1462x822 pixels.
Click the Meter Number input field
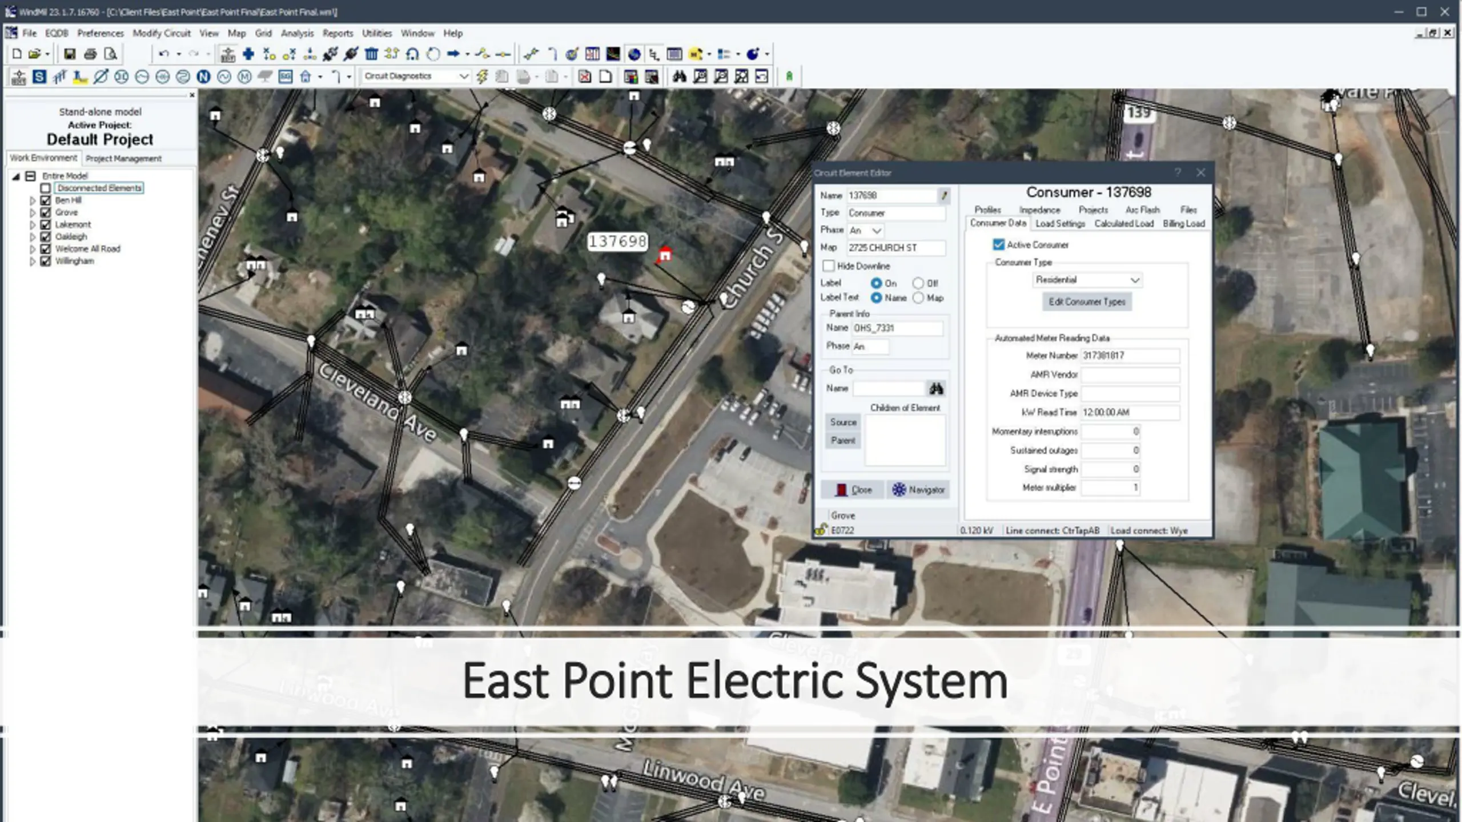(x=1130, y=356)
